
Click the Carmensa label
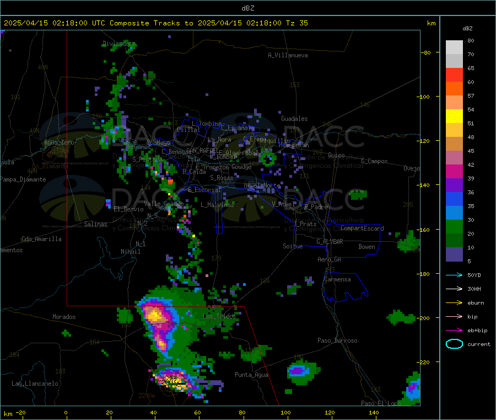pos(337,279)
